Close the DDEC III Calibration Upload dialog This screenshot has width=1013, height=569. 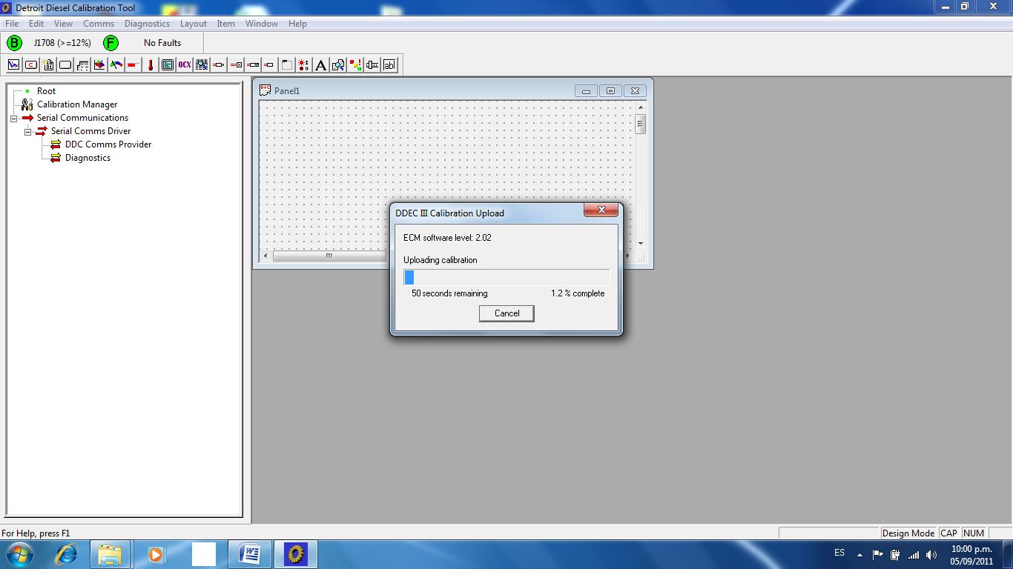[x=601, y=210]
